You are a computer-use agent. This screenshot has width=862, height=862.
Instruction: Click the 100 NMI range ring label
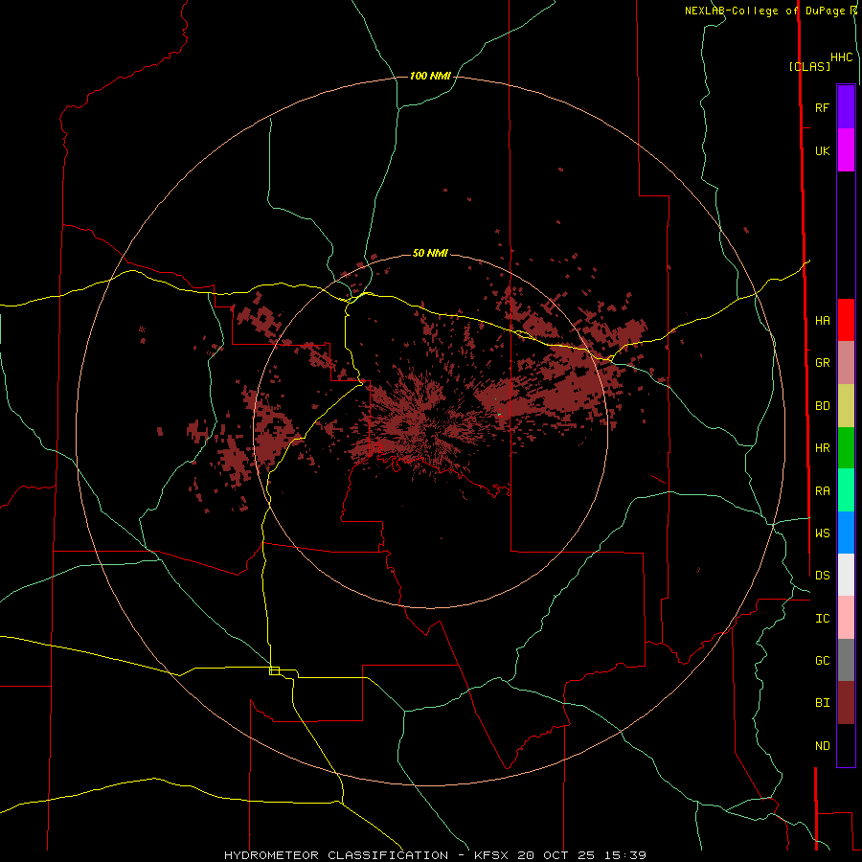[x=430, y=76]
